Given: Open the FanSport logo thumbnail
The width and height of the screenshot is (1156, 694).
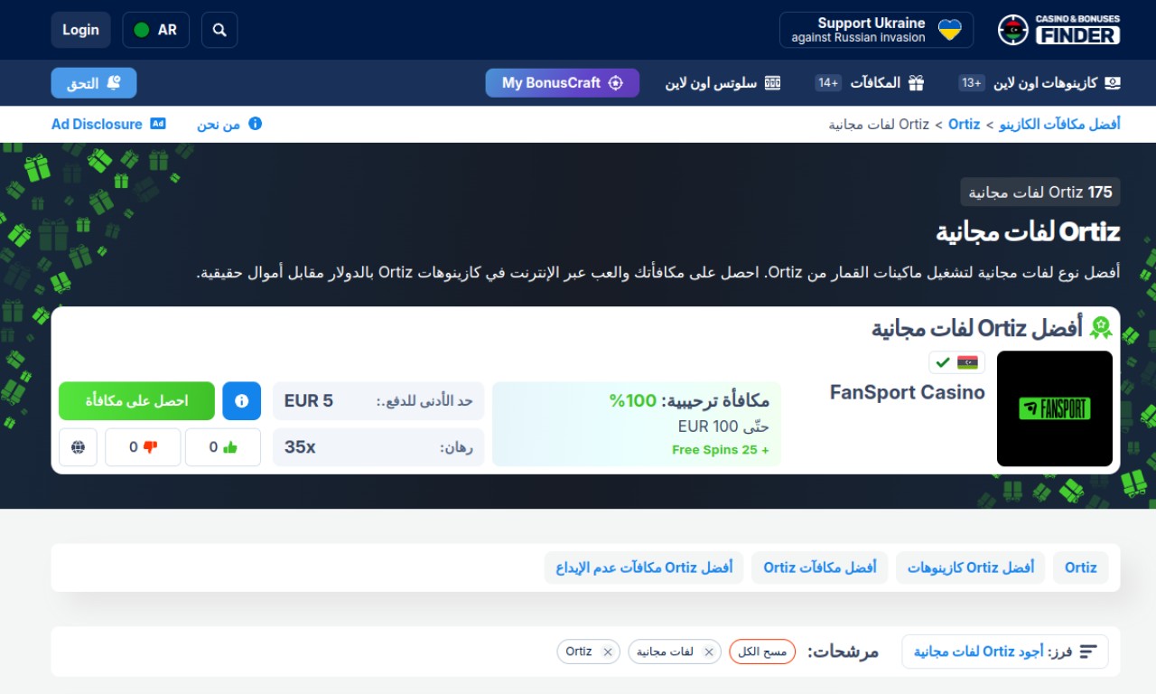Looking at the screenshot, I should [1055, 408].
